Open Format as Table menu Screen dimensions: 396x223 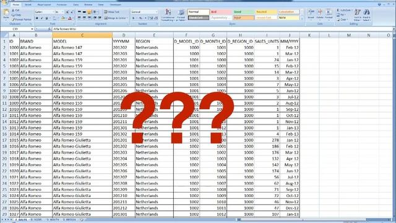181,15
